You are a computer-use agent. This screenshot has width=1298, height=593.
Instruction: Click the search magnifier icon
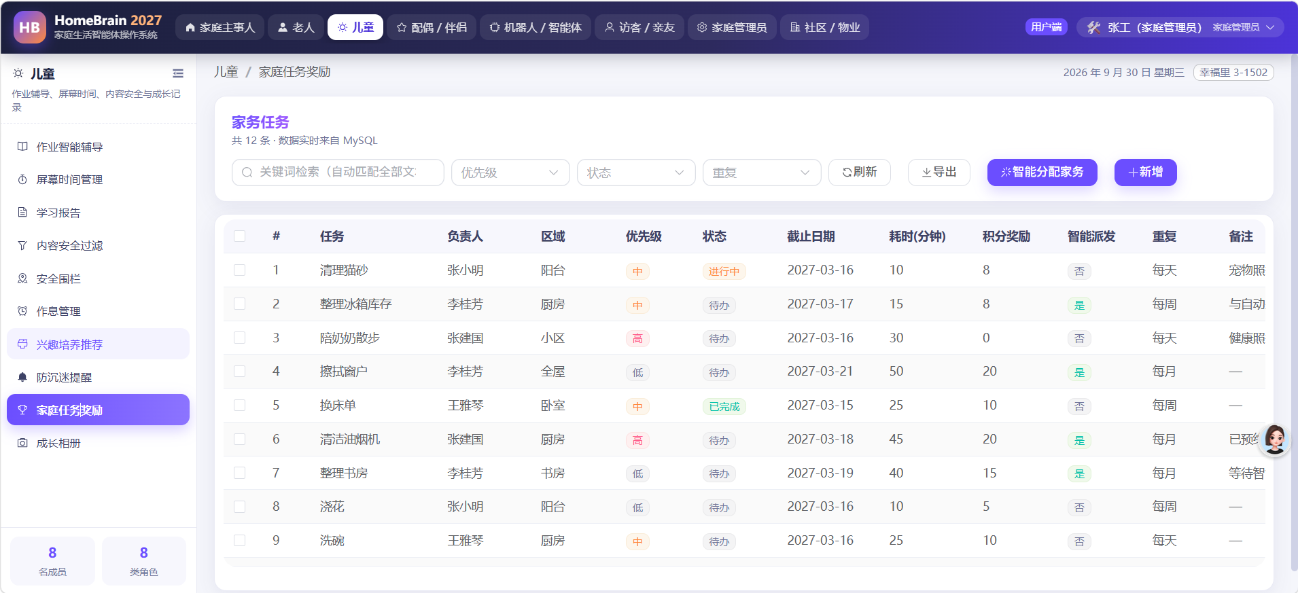(x=247, y=173)
